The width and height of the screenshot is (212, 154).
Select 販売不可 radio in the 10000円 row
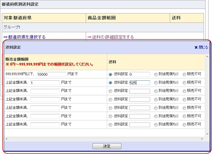click(x=184, y=74)
